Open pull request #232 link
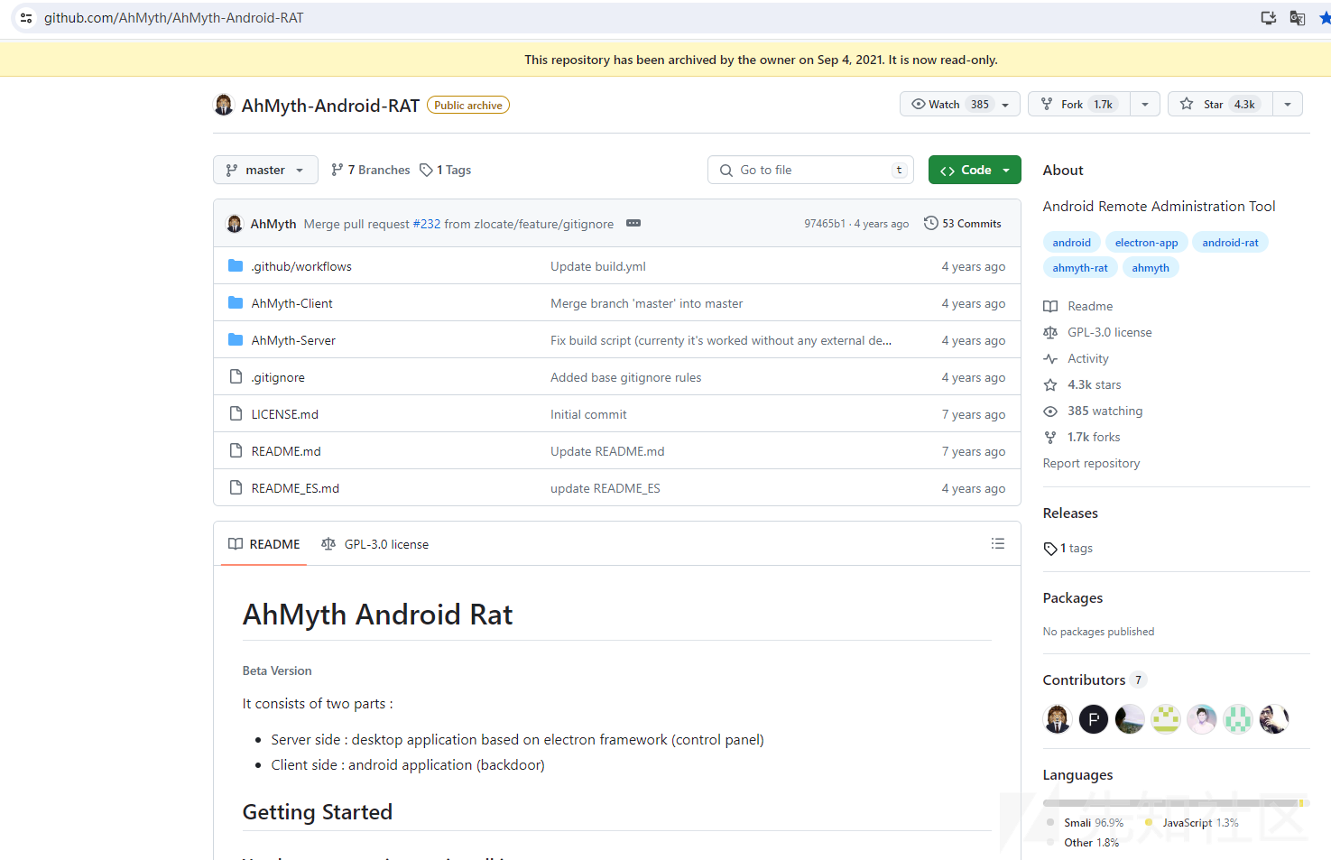 [427, 224]
